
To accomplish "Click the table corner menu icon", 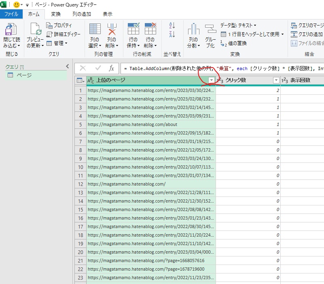I will (80, 80).
